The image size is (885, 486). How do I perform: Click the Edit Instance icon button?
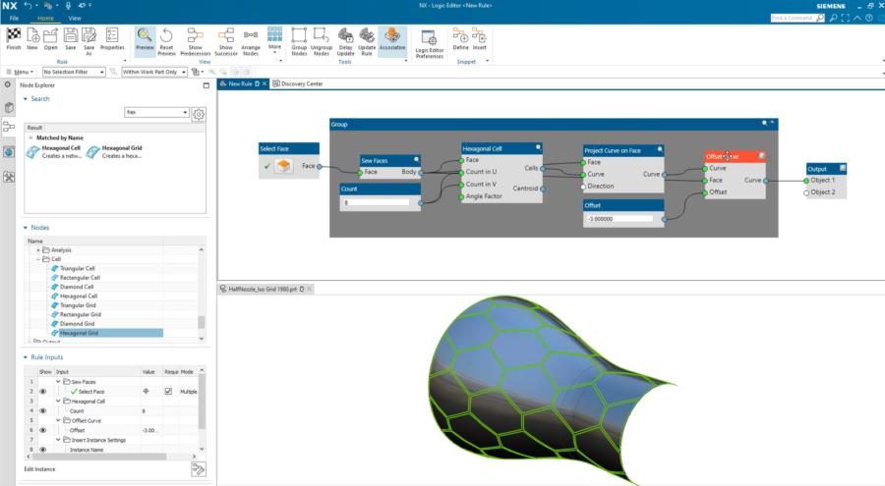(198, 471)
